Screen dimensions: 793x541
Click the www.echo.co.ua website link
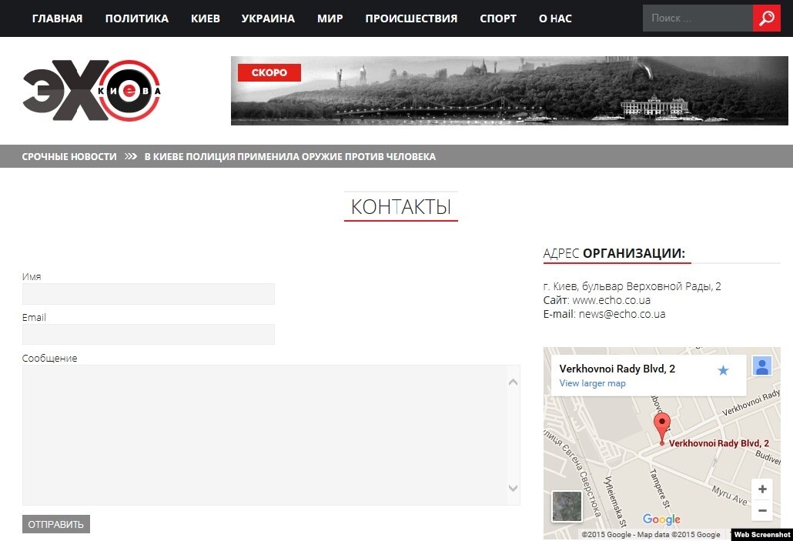[611, 300]
